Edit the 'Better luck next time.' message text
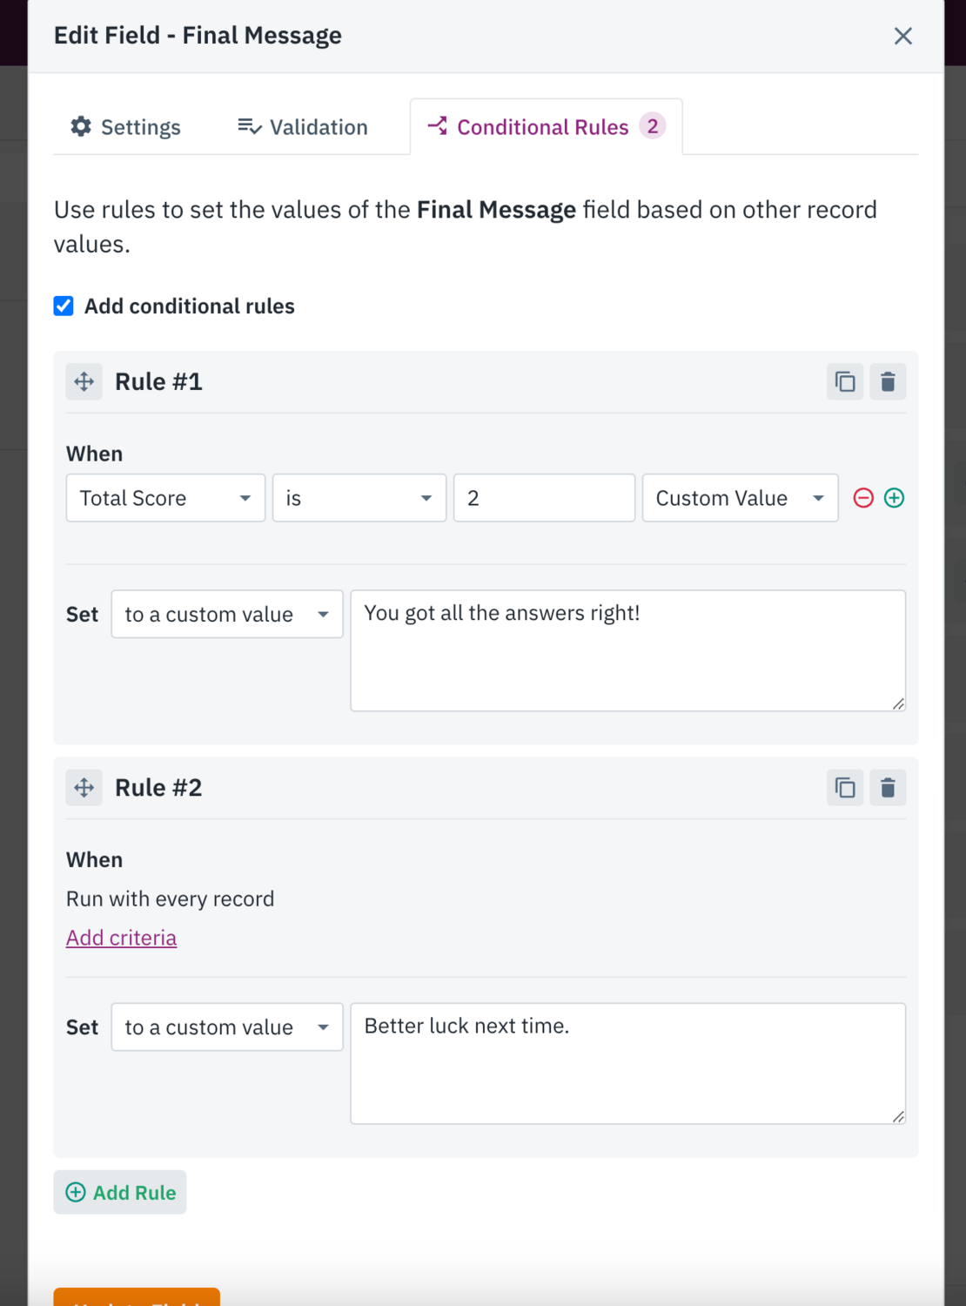 [x=627, y=1062]
